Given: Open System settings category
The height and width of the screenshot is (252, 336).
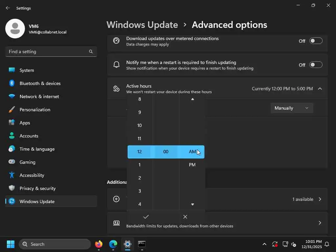Looking at the screenshot, I should 51,70.
